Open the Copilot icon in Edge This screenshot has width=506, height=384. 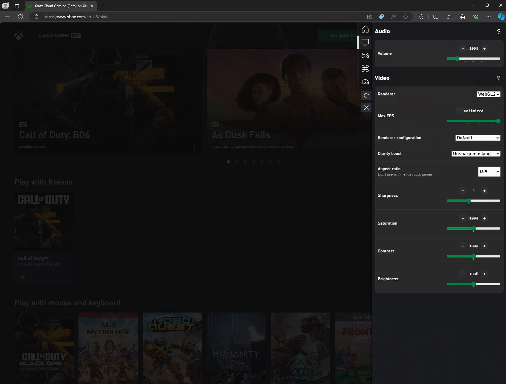501,17
